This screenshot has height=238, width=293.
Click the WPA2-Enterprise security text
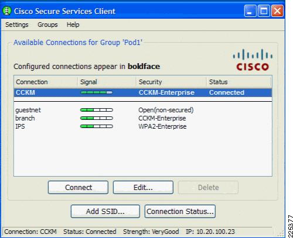point(162,126)
